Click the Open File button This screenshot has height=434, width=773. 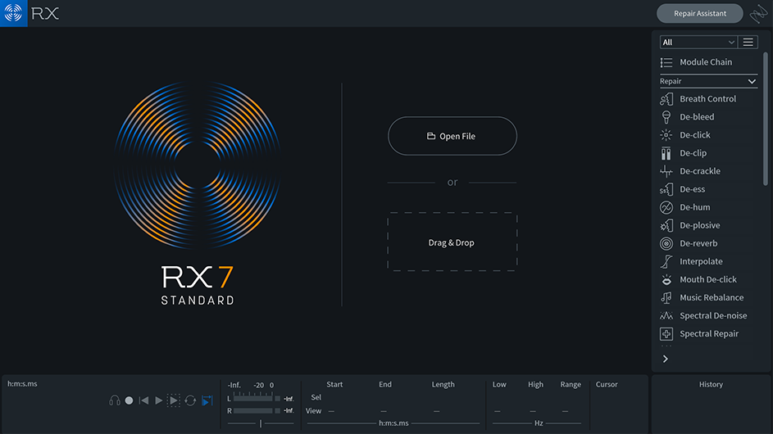tap(452, 136)
